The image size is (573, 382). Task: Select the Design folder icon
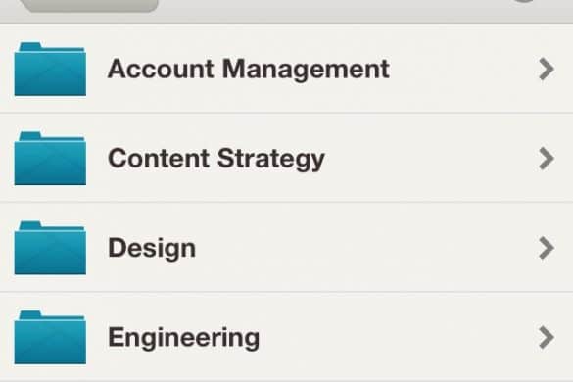pyautogui.click(x=50, y=248)
